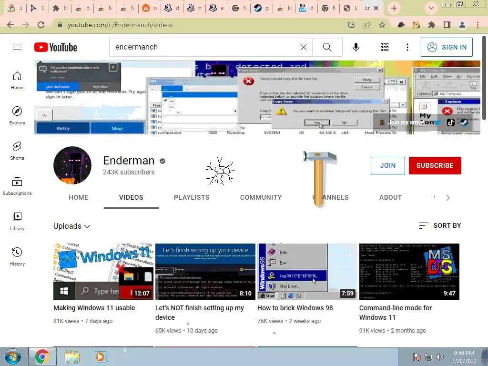
Task: Start voice search with the microphone
Action: point(356,47)
